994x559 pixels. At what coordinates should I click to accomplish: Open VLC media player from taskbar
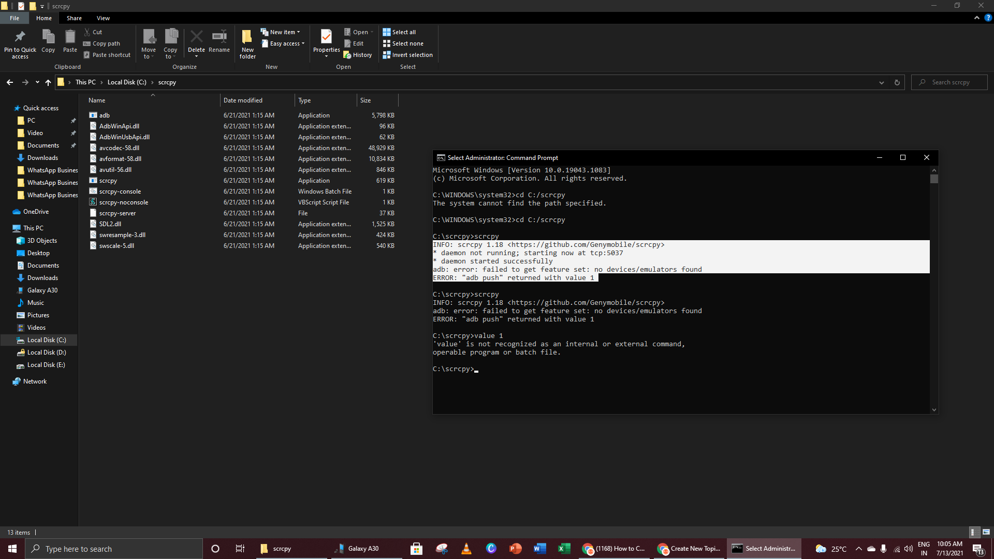[466, 549]
